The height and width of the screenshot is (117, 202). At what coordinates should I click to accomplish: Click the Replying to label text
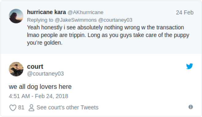(40, 20)
